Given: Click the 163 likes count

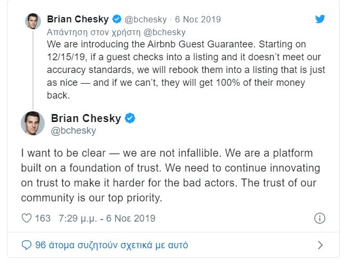Looking at the screenshot, I should [x=43, y=218].
